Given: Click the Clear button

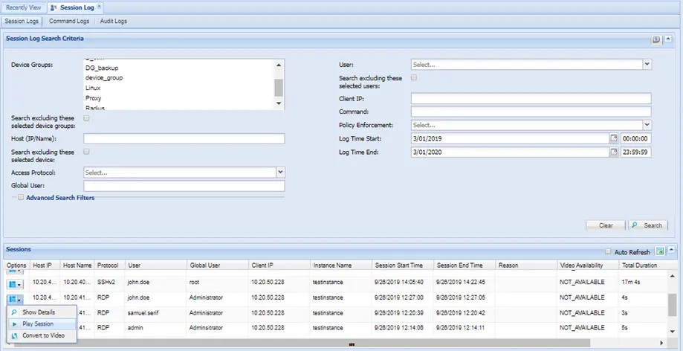Looking at the screenshot, I should pos(606,225).
